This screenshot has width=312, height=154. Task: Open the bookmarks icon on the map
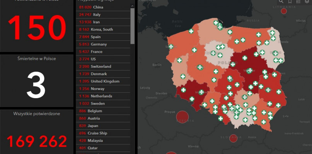pos(290,2)
